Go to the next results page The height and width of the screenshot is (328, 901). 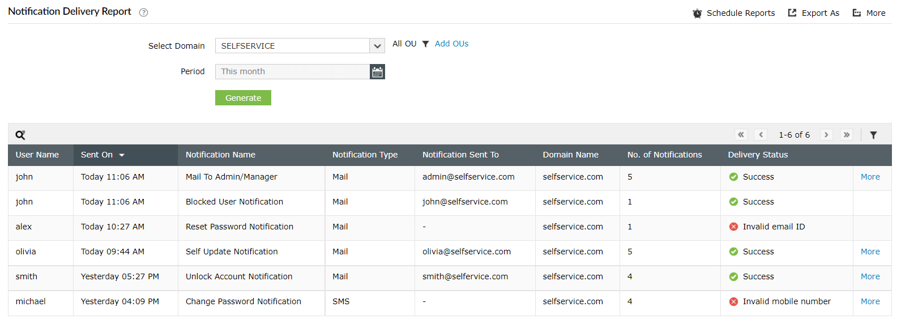pos(826,135)
